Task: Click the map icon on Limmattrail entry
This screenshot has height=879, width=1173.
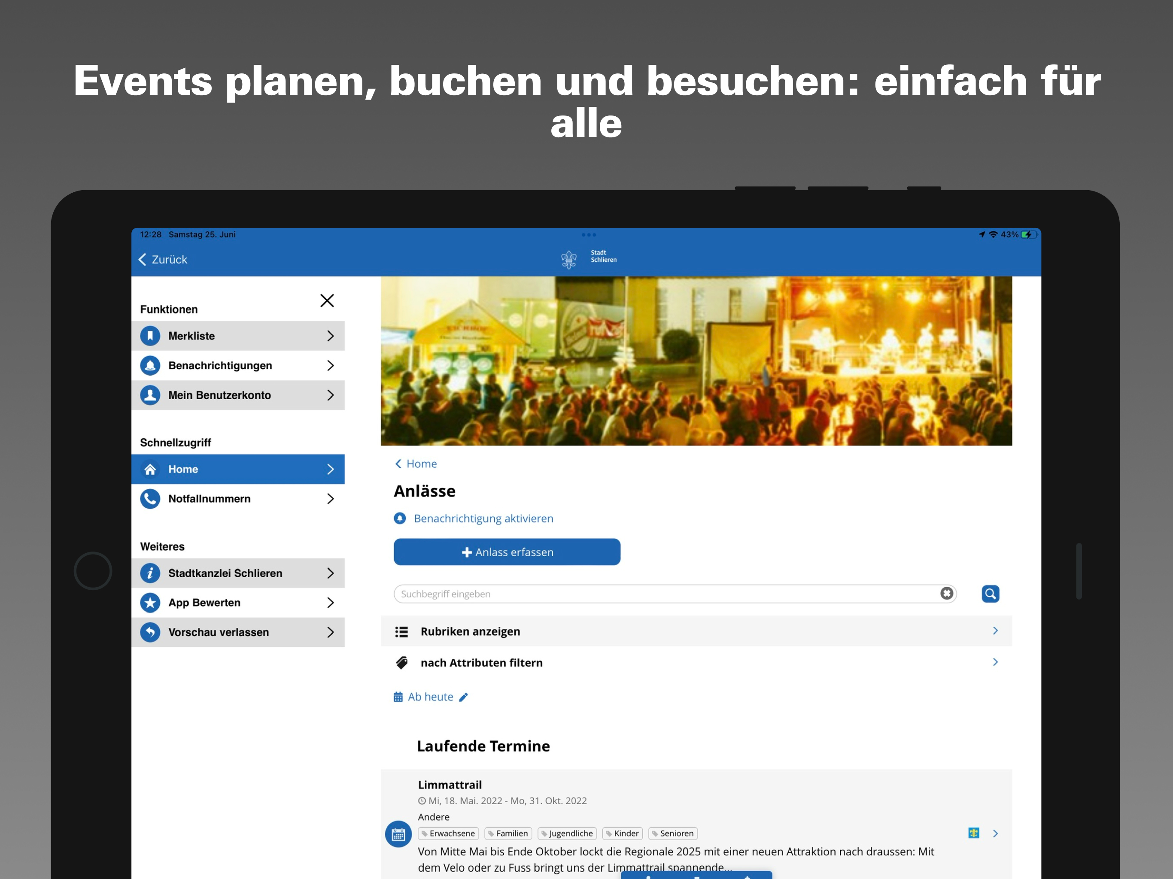Action: point(974,833)
